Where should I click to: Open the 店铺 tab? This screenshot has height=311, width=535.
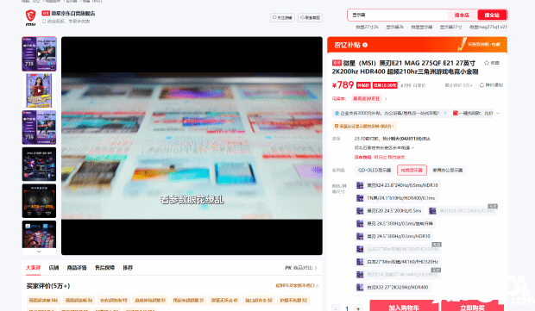click(x=53, y=268)
